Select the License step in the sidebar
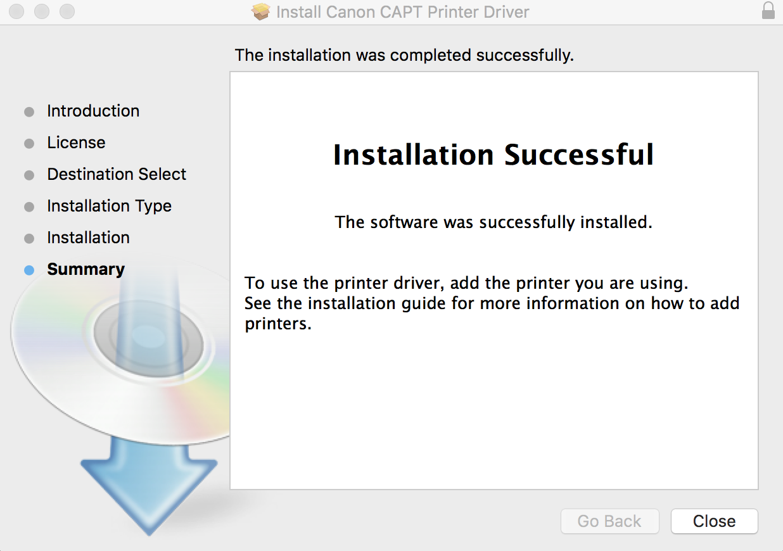This screenshot has height=551, width=783. pos(76,142)
